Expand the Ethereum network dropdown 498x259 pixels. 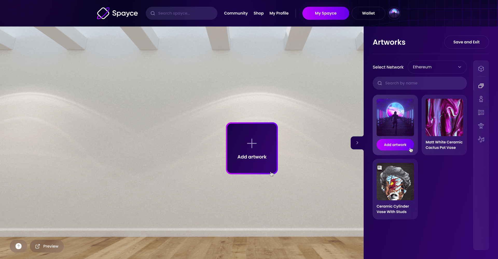[437, 67]
